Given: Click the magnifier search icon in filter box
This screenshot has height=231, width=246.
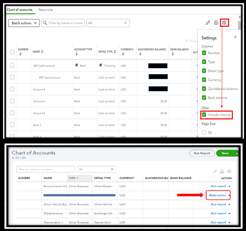Looking at the screenshot, I should [x=45, y=23].
